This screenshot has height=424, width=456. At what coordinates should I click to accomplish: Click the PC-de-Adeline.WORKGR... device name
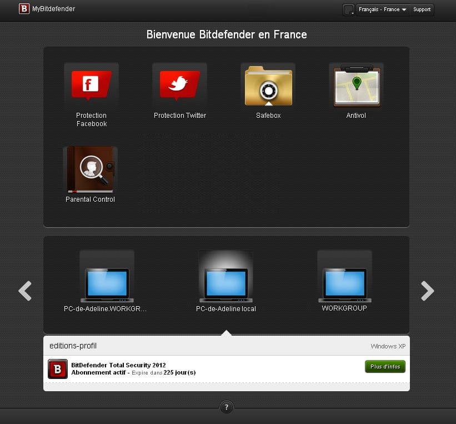click(x=106, y=309)
